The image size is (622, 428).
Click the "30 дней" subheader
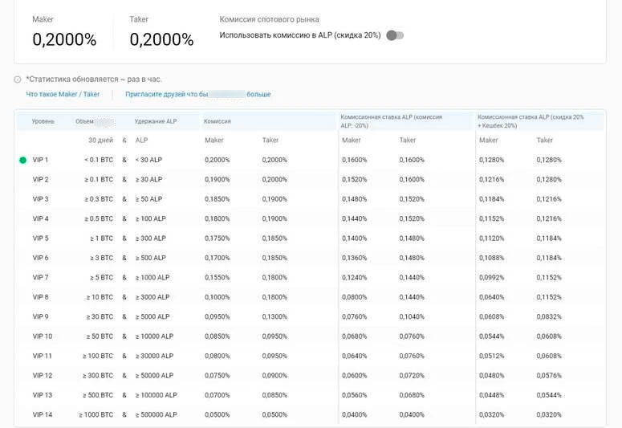tap(100, 141)
